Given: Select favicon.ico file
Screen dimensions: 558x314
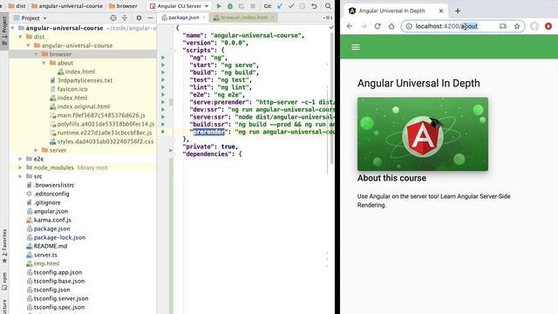Looking at the screenshot, I should pyautogui.click(x=69, y=89).
